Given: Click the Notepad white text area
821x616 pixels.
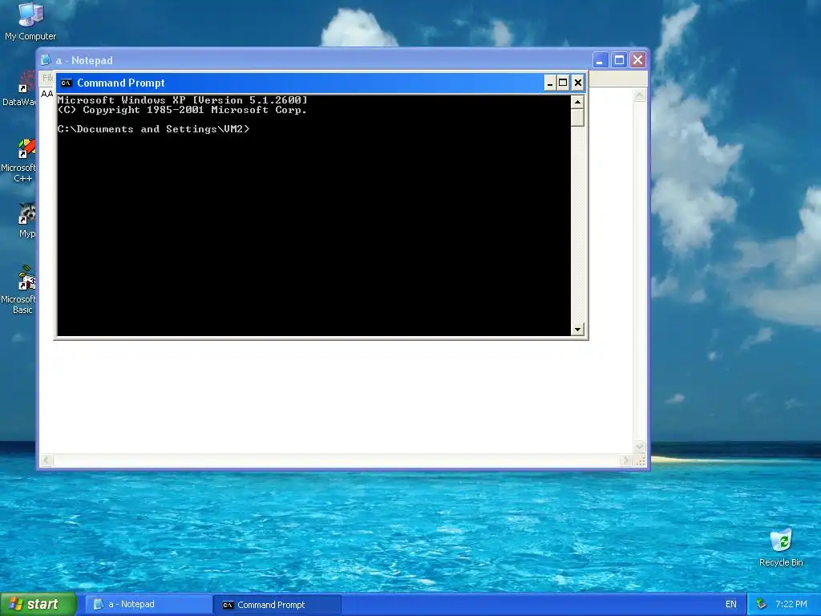Looking at the screenshot, I should 335,395.
